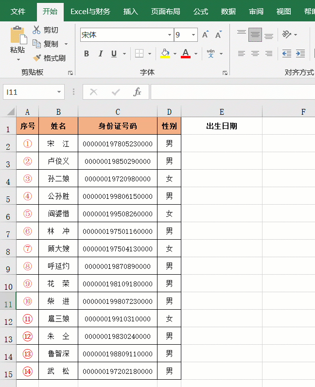Screen dimensions: 315x387
Task: Click the cell borders icon
Action: pyautogui.click(x=139, y=53)
